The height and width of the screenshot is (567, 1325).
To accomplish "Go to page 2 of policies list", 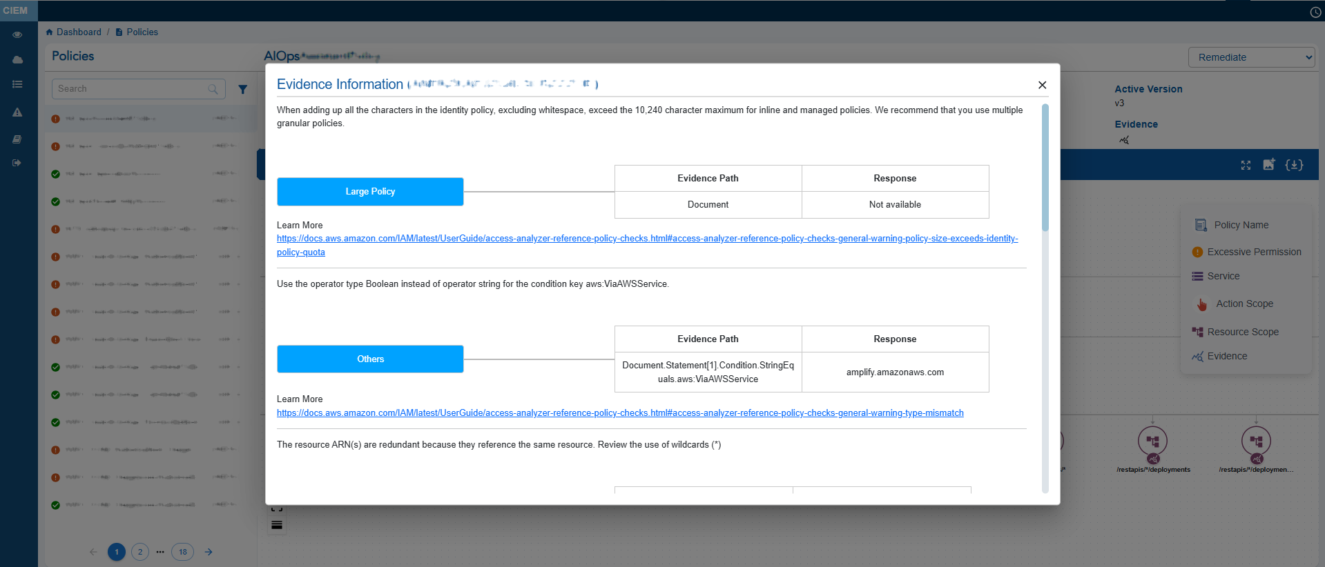I will coord(140,552).
